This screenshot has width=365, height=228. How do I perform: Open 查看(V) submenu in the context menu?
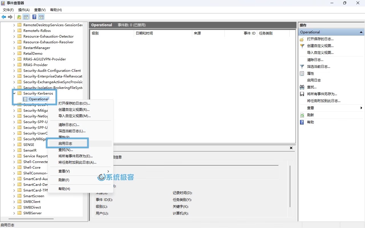pyautogui.click(x=80, y=171)
